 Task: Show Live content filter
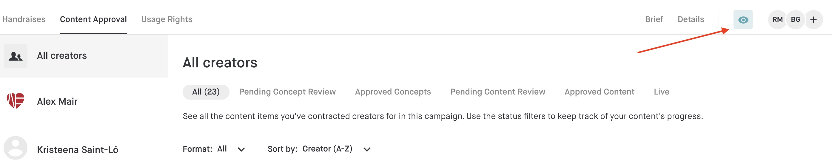click(661, 92)
